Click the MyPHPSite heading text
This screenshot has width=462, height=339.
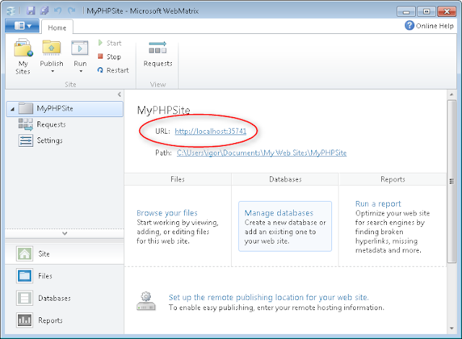click(x=164, y=111)
